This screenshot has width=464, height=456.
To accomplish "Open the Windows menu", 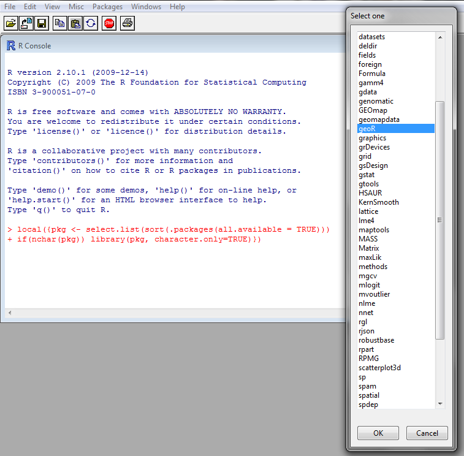I will (146, 7).
